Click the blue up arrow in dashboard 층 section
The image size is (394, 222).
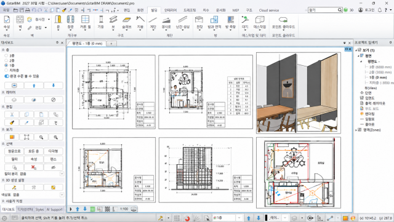click(34, 85)
